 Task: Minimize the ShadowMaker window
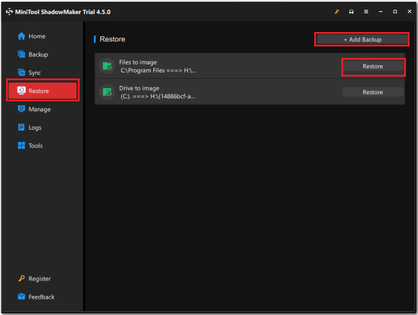point(381,11)
